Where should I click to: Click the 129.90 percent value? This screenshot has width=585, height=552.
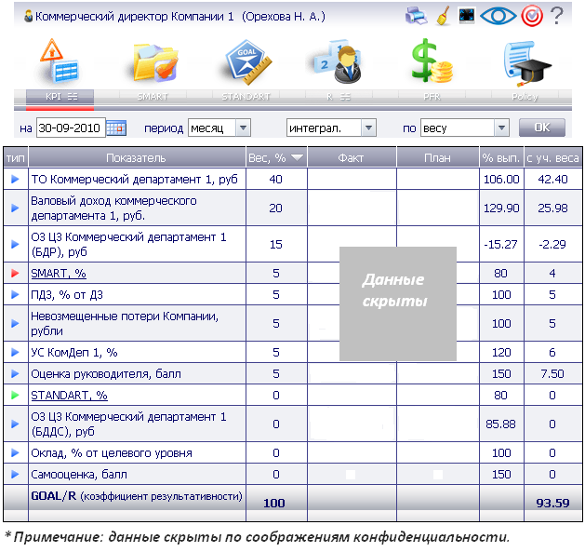coord(501,208)
